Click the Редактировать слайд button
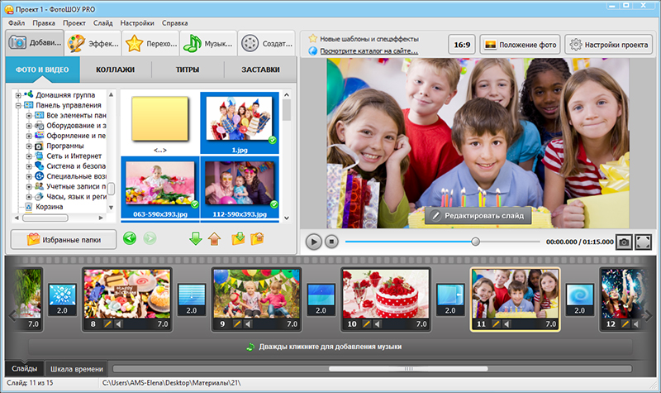This screenshot has height=393, width=661. 478,216
